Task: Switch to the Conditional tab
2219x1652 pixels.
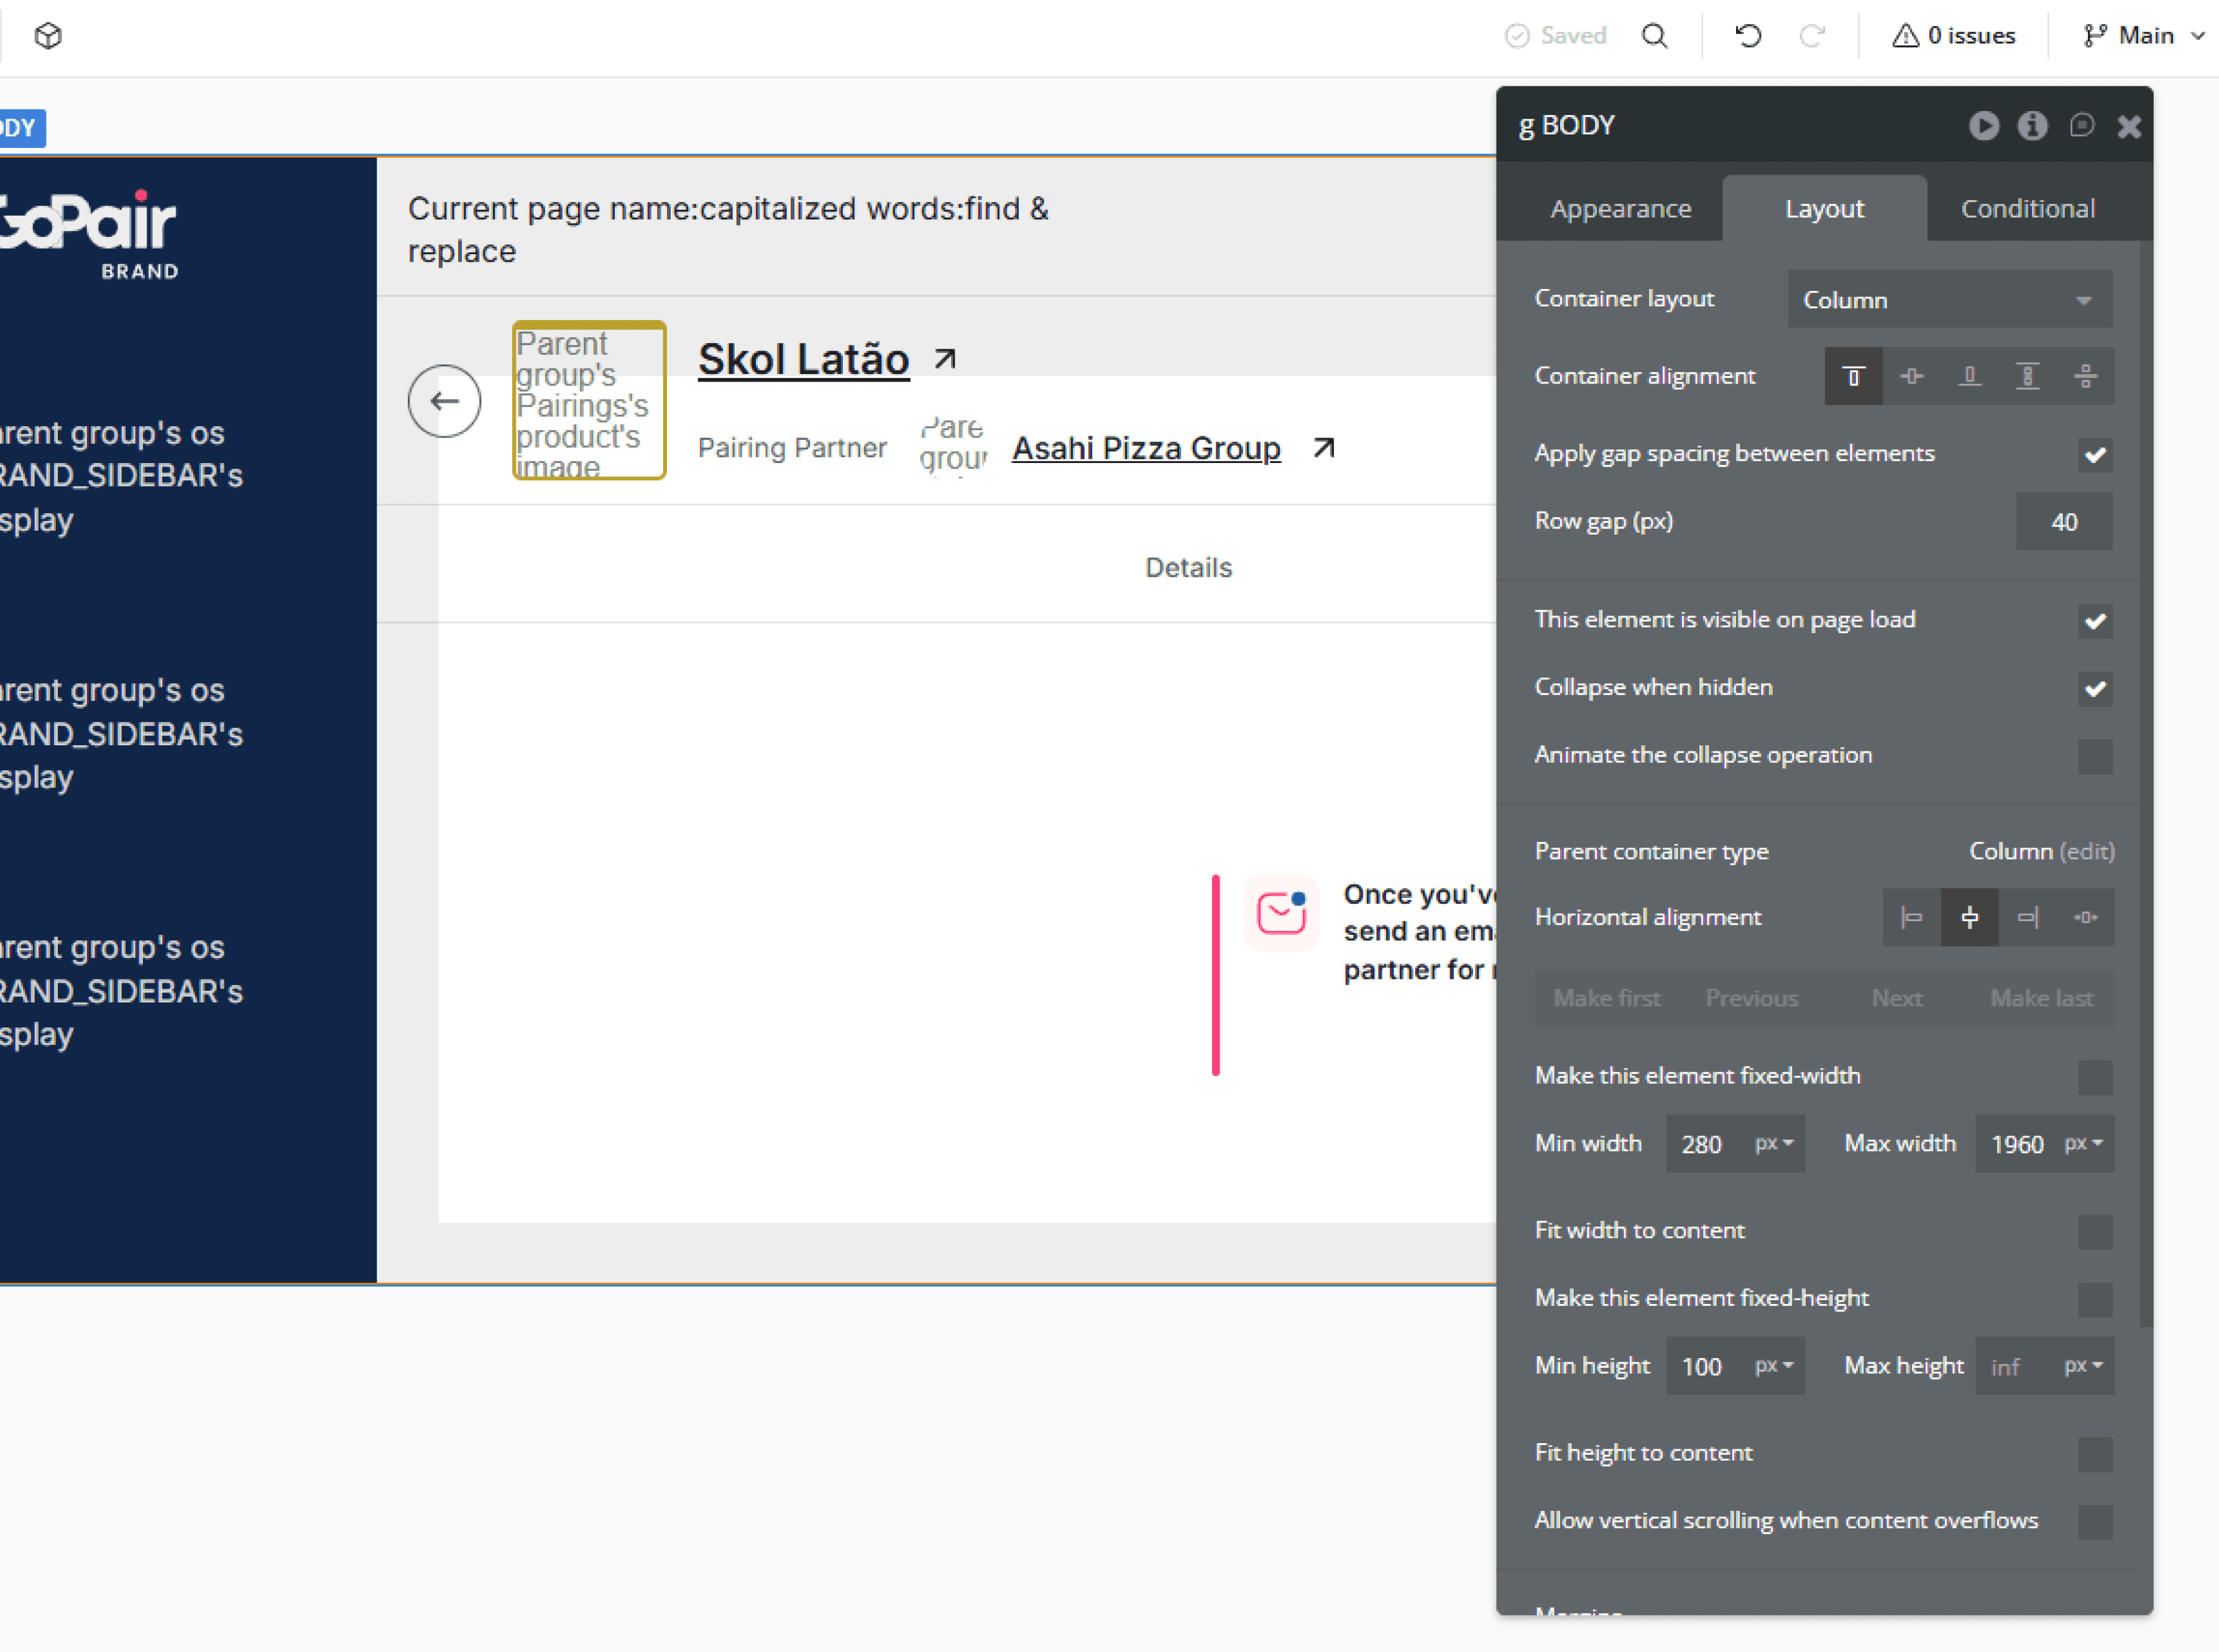Action: [x=2027, y=208]
